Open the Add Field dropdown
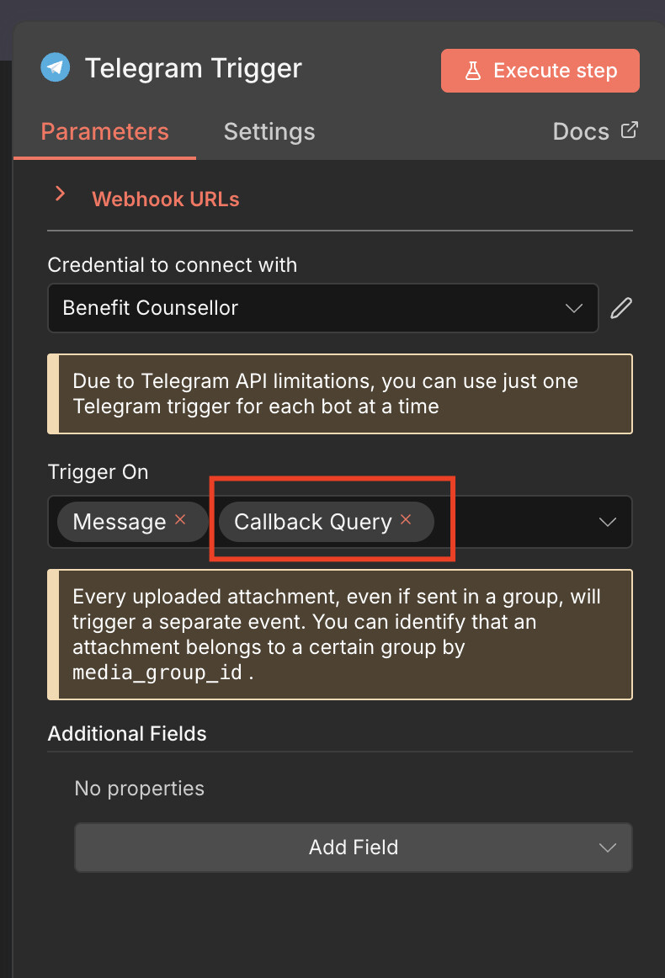Viewport: 665px width, 978px height. (353, 847)
